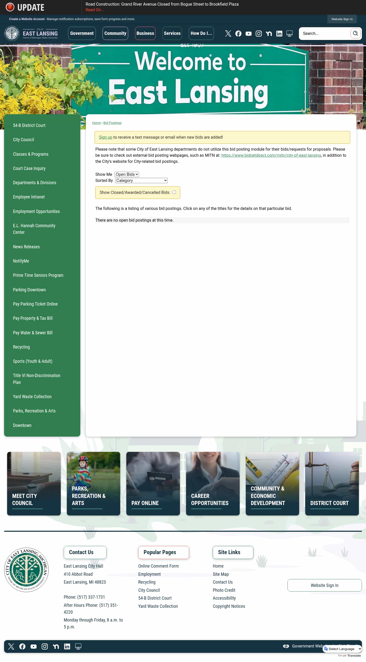Image resolution: width=366 pixels, height=662 pixels.
Task: Open the Pay Online tile
Action: coord(153,483)
